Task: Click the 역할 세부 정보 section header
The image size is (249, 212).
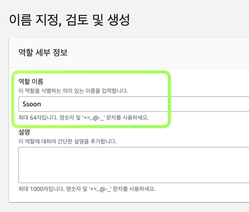Action: (43, 53)
